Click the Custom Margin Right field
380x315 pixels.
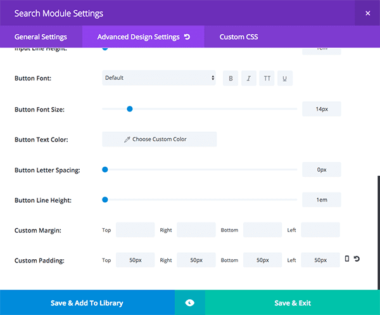click(x=196, y=229)
